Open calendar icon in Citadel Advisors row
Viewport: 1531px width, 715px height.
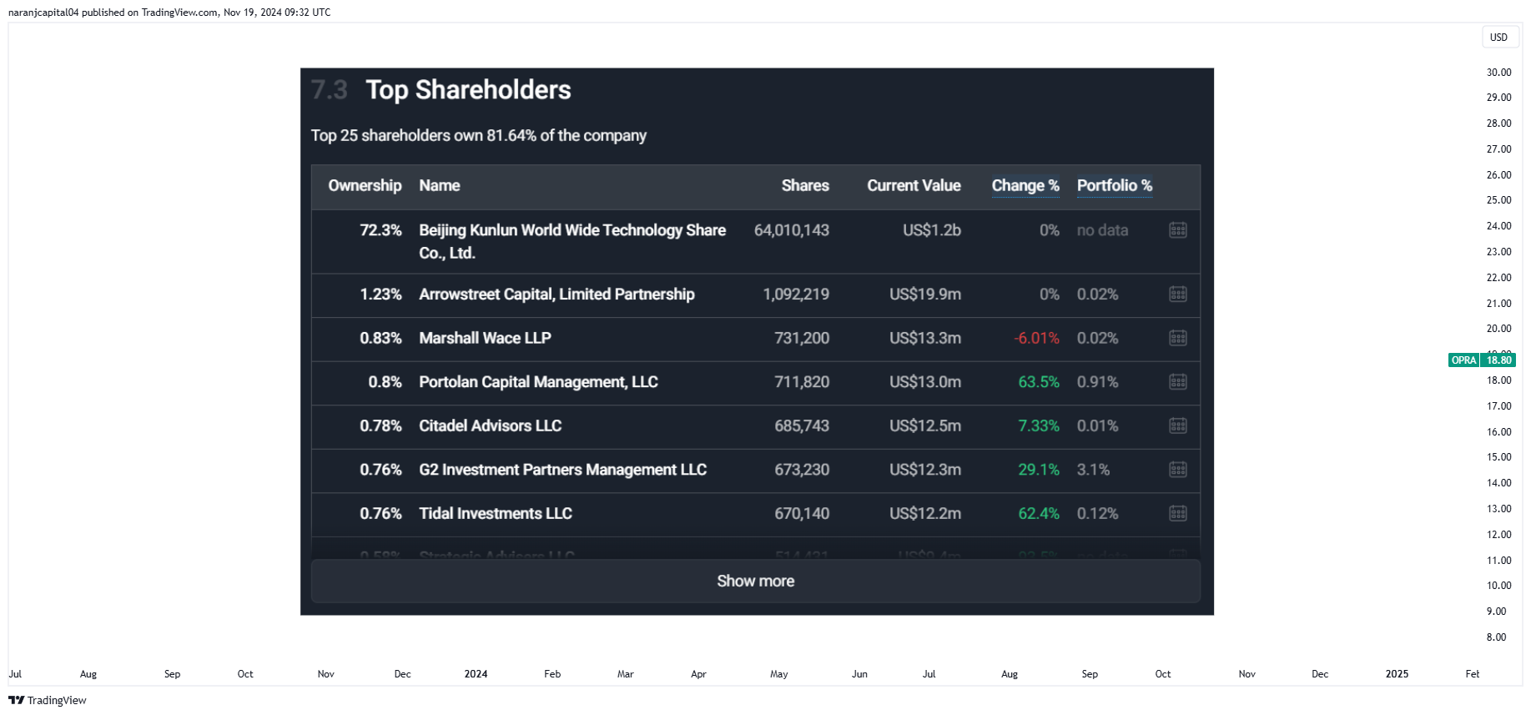[x=1177, y=425]
